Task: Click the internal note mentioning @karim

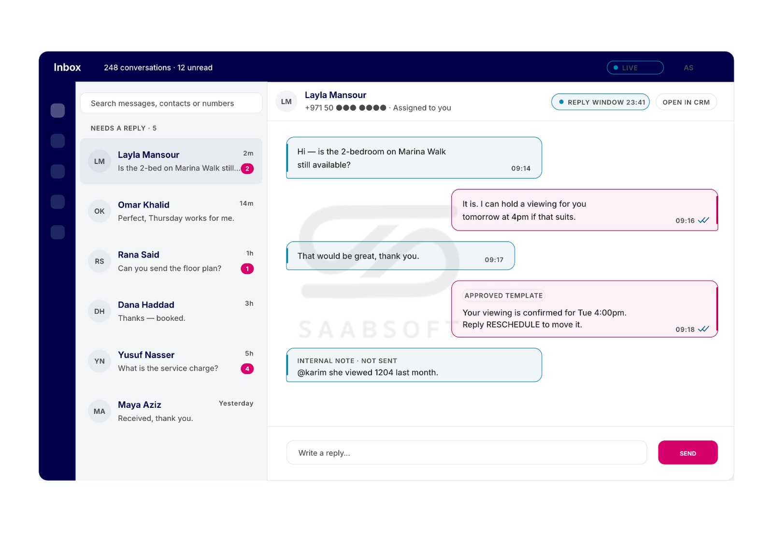Action: point(414,365)
